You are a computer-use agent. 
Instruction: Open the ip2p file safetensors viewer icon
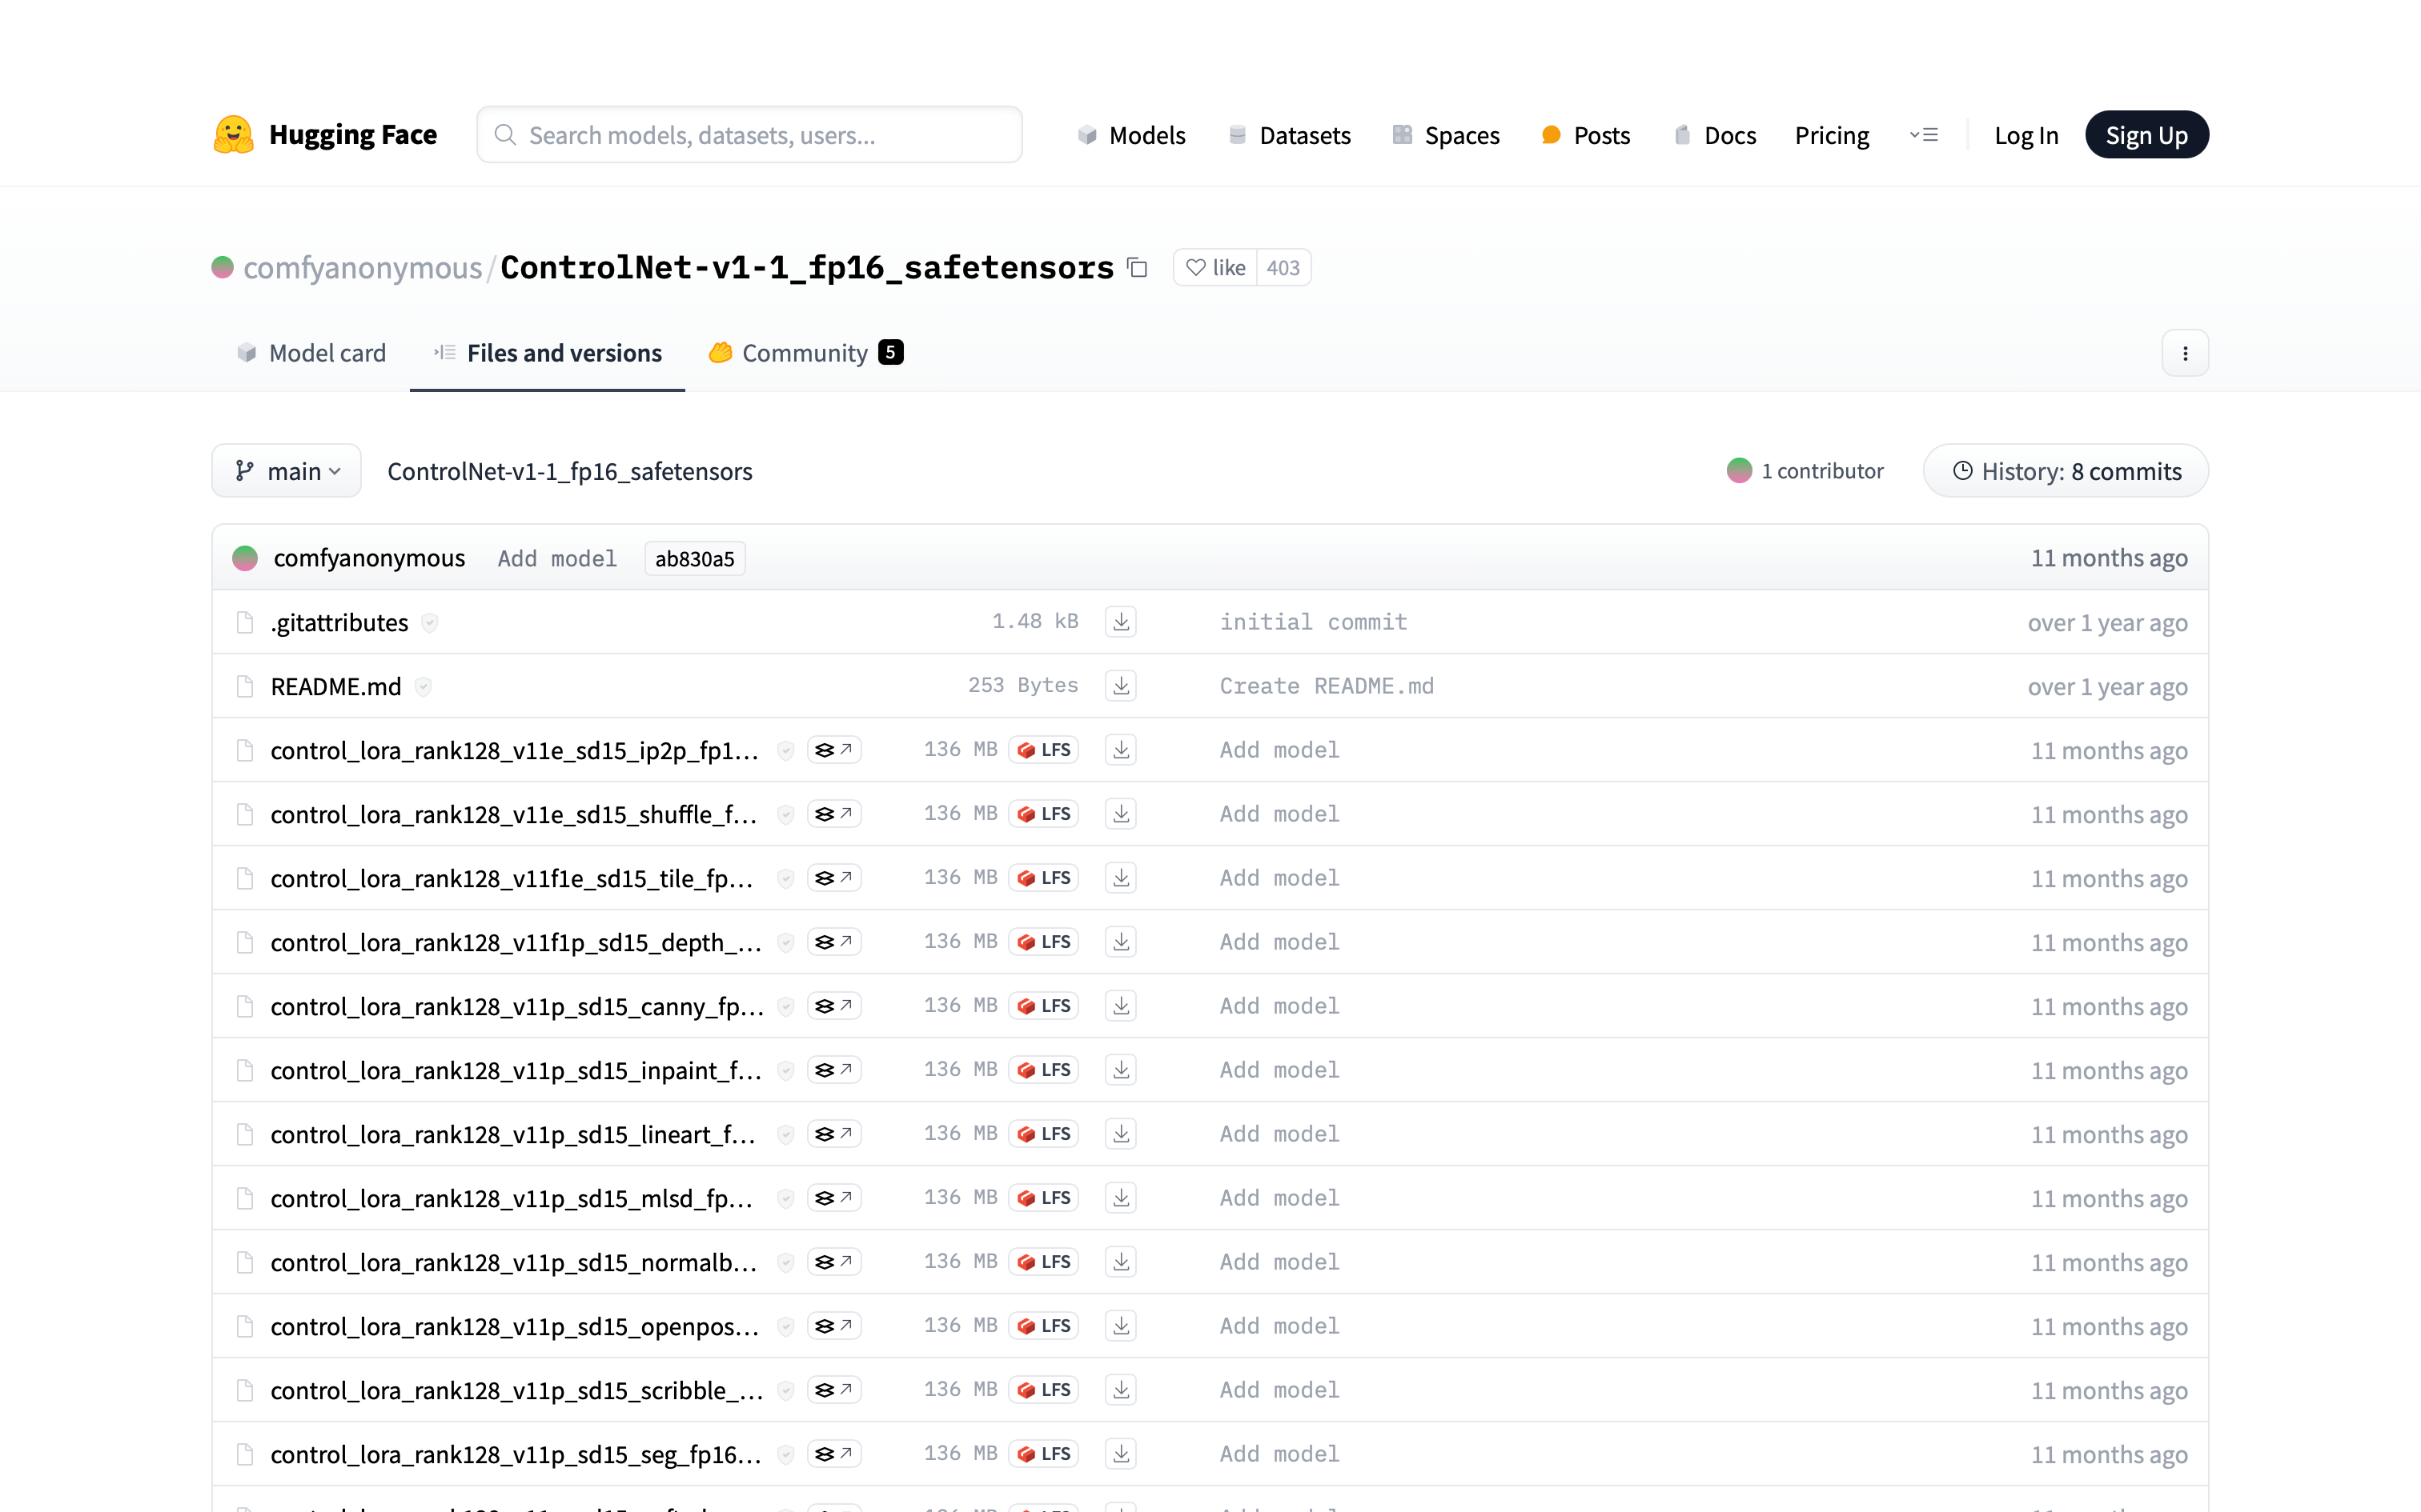pos(833,750)
